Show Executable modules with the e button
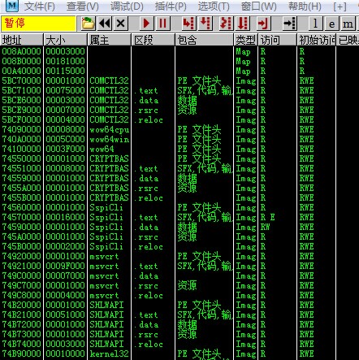This screenshot has width=359, height=360. pyautogui.click(x=331, y=24)
